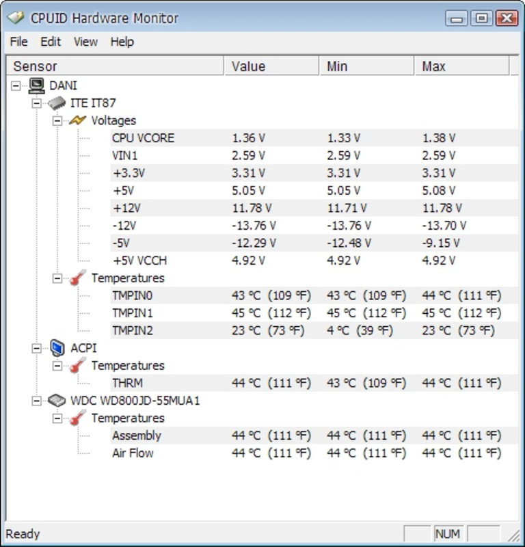
Task: Select the DANI tree label
Action: click(x=63, y=85)
